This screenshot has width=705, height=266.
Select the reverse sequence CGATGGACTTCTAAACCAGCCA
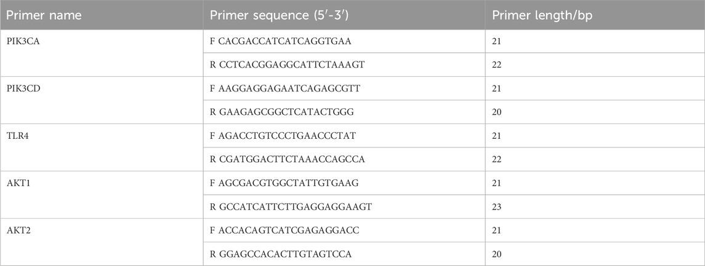click(x=292, y=159)
